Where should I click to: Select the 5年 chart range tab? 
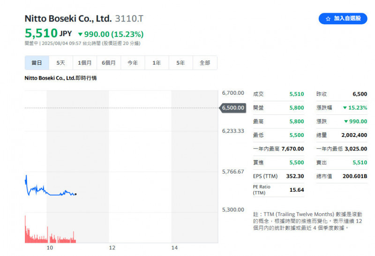180,63
